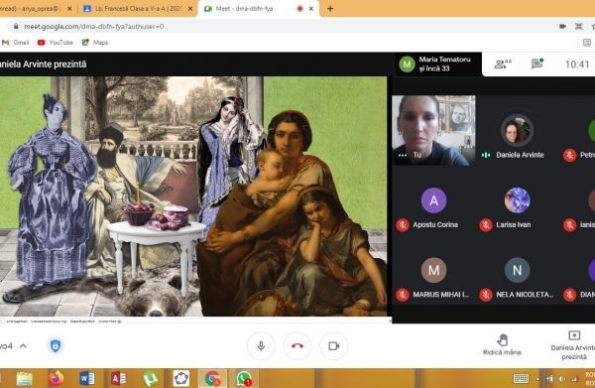Open the Daniela Arvinte prezintă presentation options

(x=573, y=344)
